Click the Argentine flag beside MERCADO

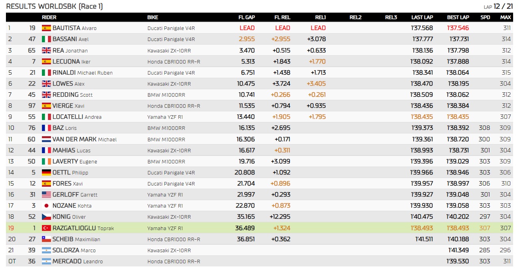pyautogui.click(x=46, y=261)
